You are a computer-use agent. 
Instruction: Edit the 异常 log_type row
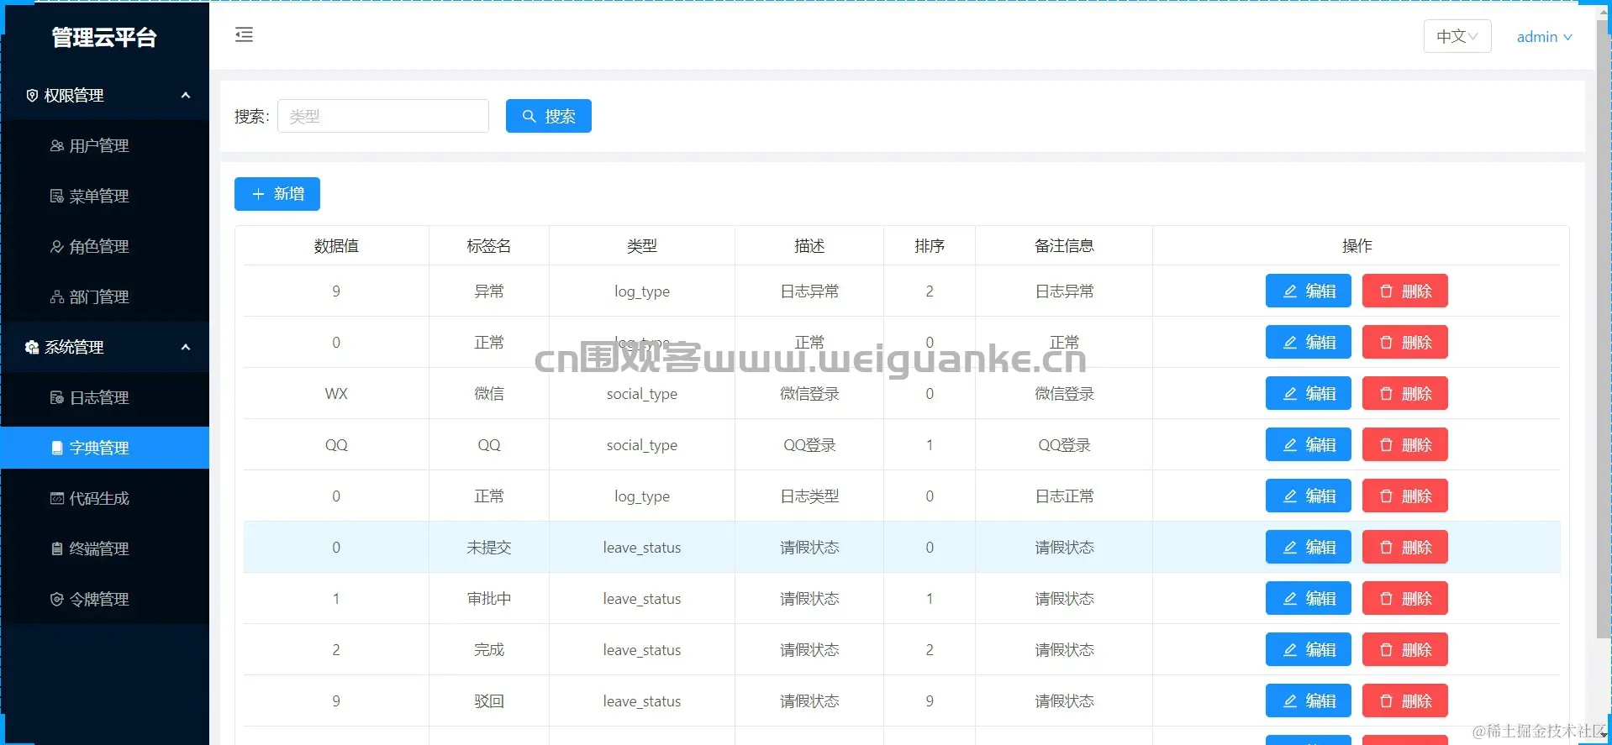pos(1308,291)
